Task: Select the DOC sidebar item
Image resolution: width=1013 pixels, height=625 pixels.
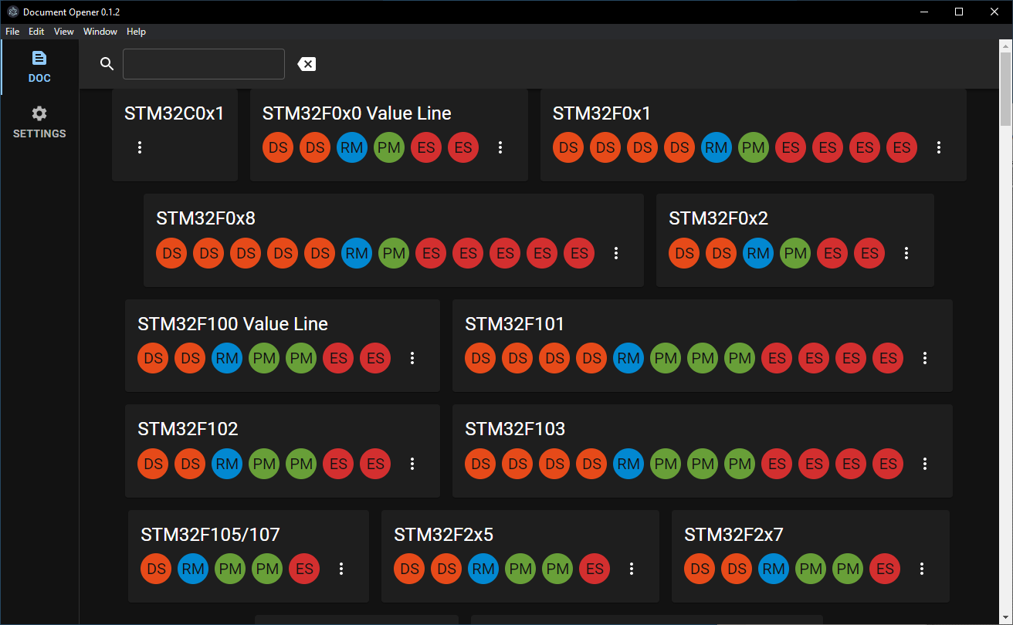Action: (x=39, y=66)
